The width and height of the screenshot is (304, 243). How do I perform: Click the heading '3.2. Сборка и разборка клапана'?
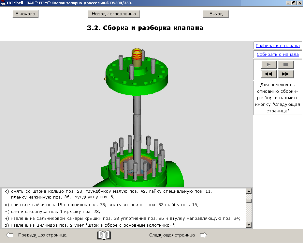coord(145,28)
